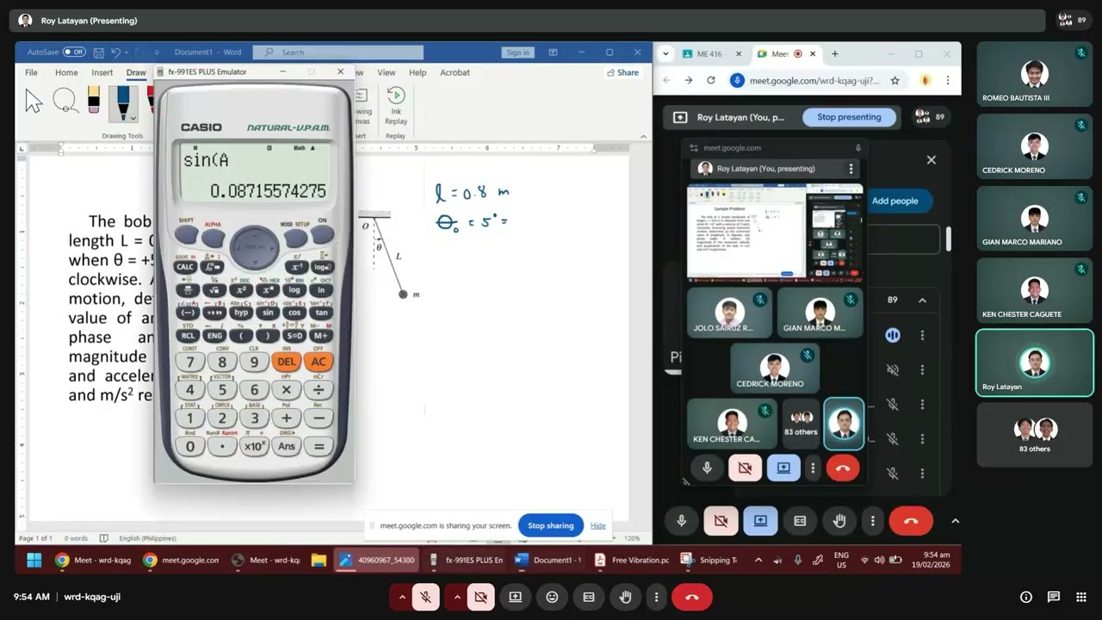
Task: Open emoji reactions in the Meet bar
Action: pos(552,597)
